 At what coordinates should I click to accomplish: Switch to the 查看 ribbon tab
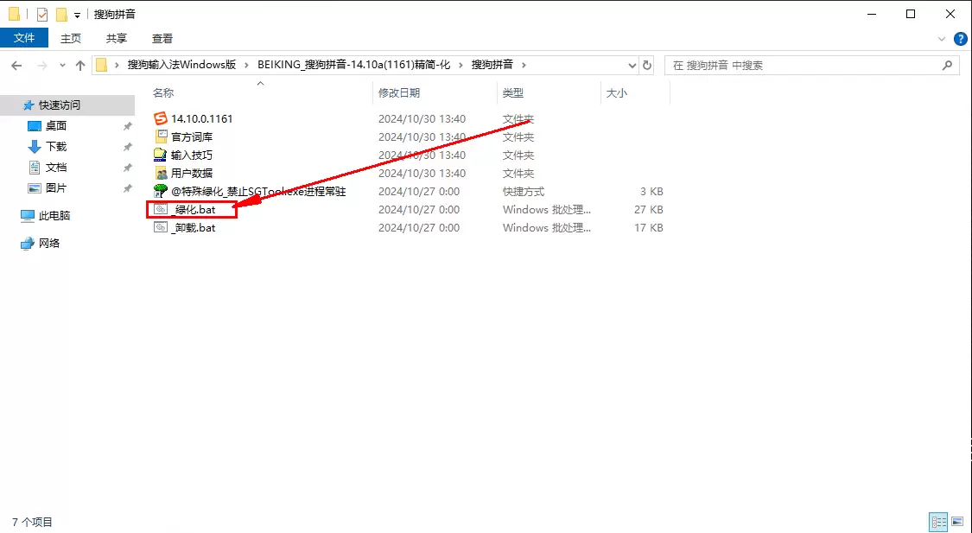click(162, 38)
